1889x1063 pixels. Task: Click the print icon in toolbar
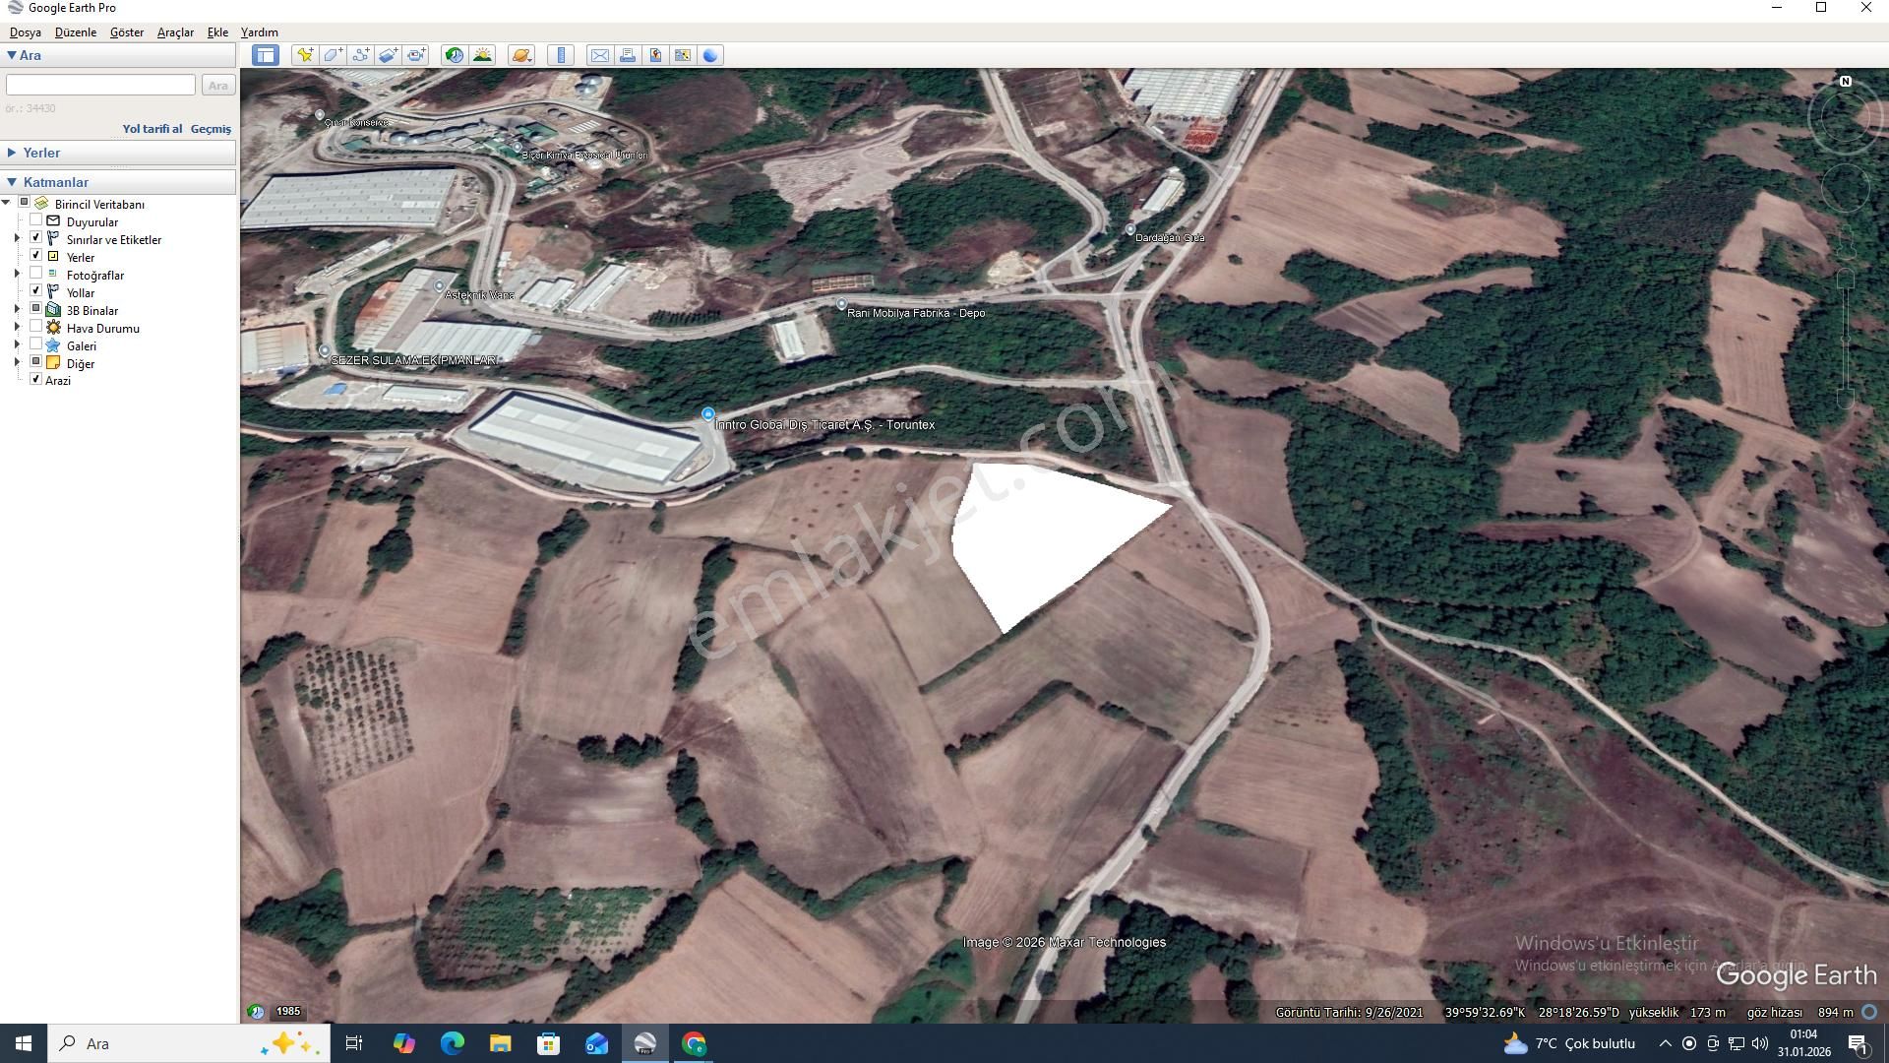point(627,55)
